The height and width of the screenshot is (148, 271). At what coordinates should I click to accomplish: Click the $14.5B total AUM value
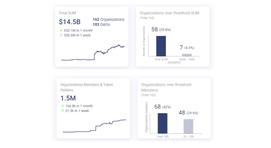(70, 22)
